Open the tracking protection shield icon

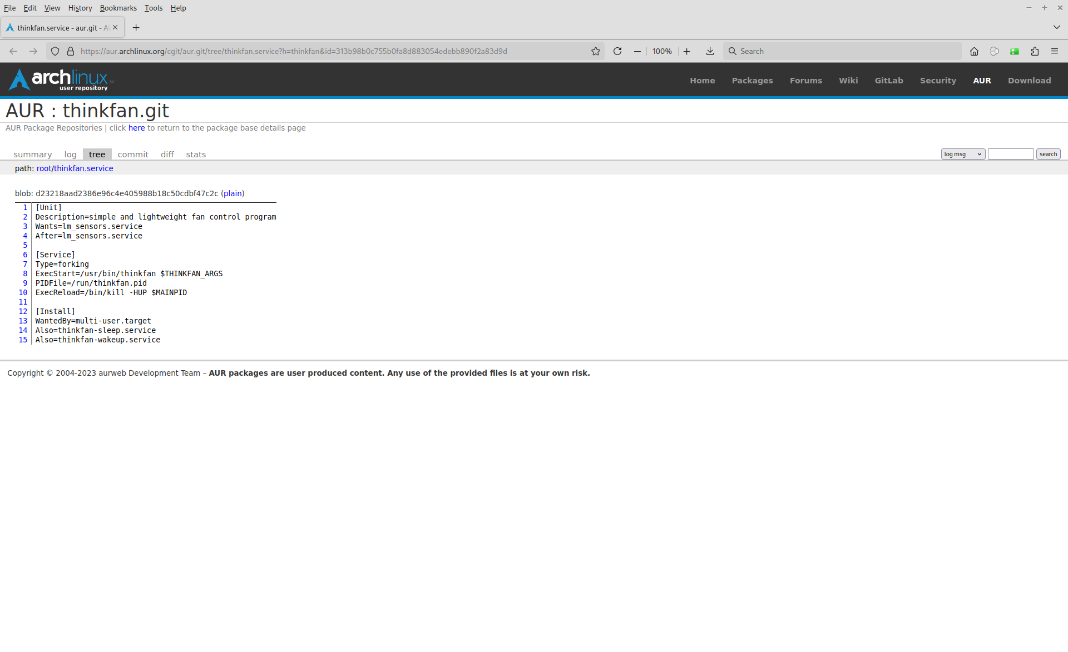pyautogui.click(x=55, y=51)
